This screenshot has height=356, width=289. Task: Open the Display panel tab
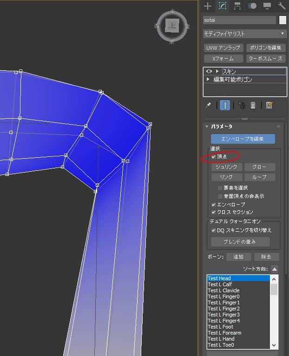point(267,6)
